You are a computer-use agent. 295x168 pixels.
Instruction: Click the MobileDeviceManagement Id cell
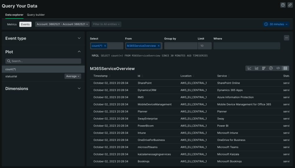pos(154,104)
